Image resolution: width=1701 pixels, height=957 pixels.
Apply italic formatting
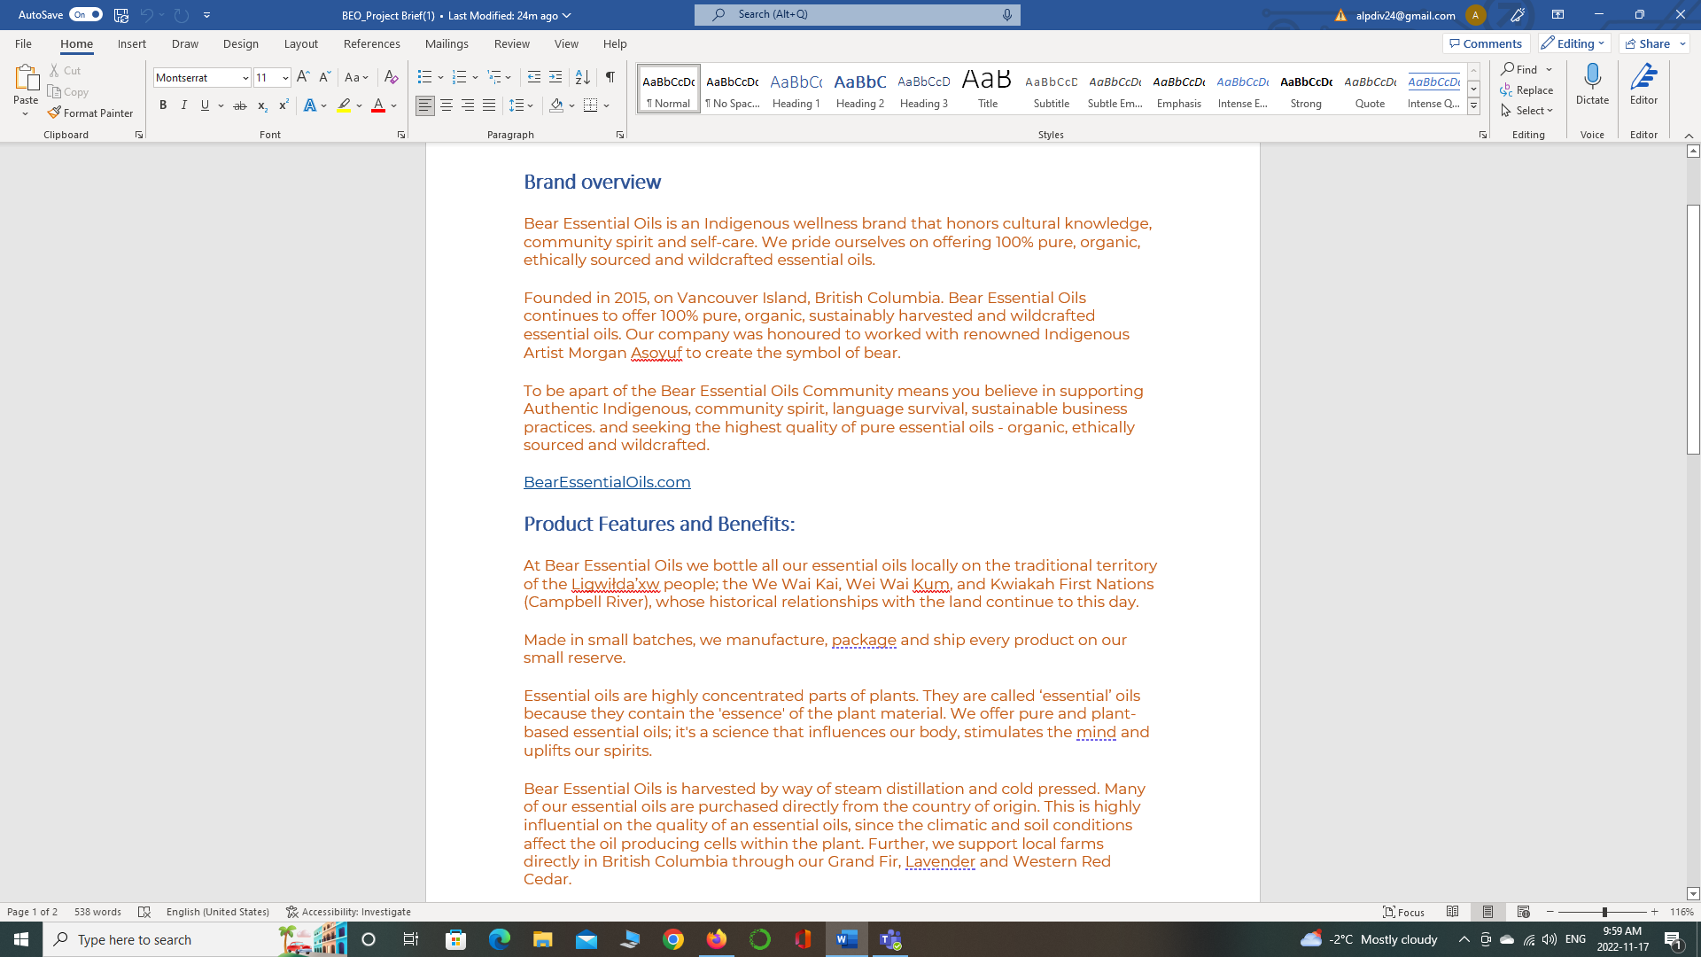[x=183, y=105]
